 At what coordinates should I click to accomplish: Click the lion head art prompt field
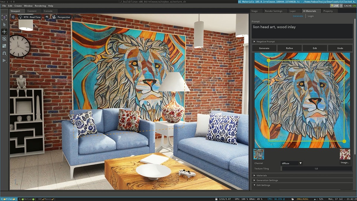302,31
